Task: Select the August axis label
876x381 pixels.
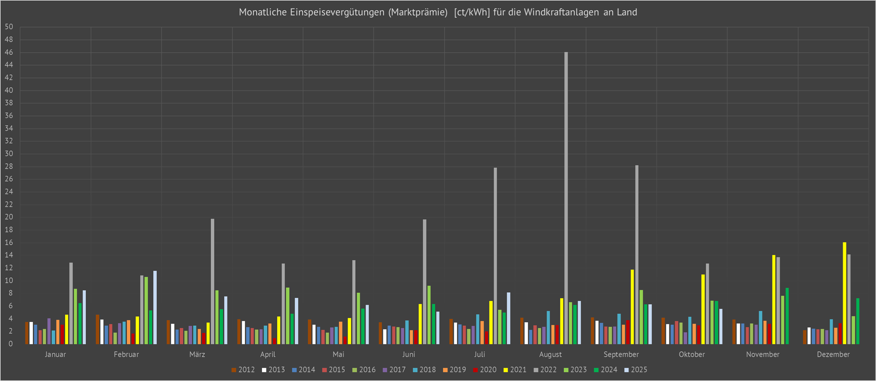Action: click(x=550, y=355)
